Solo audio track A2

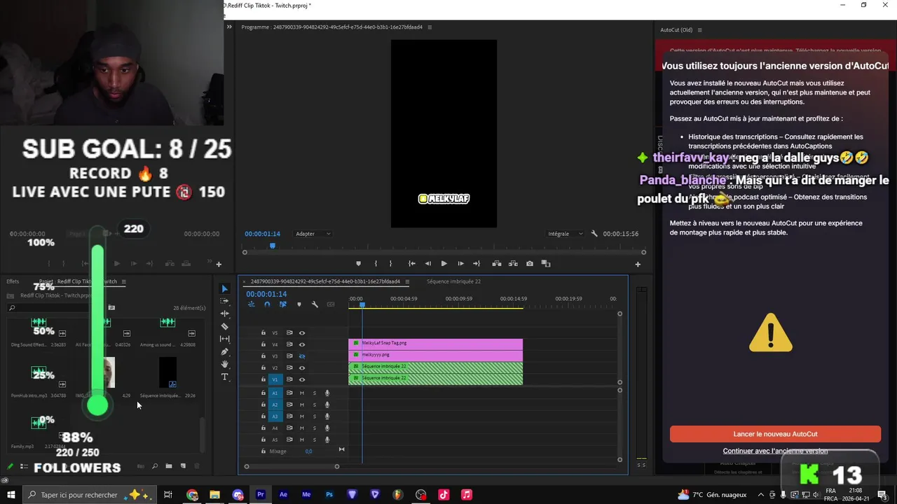pyautogui.click(x=314, y=405)
